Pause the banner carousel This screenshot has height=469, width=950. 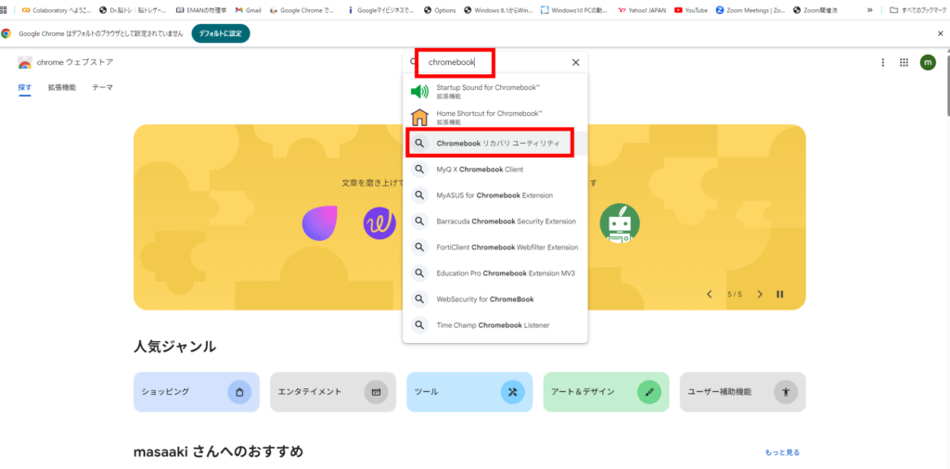[x=780, y=294]
